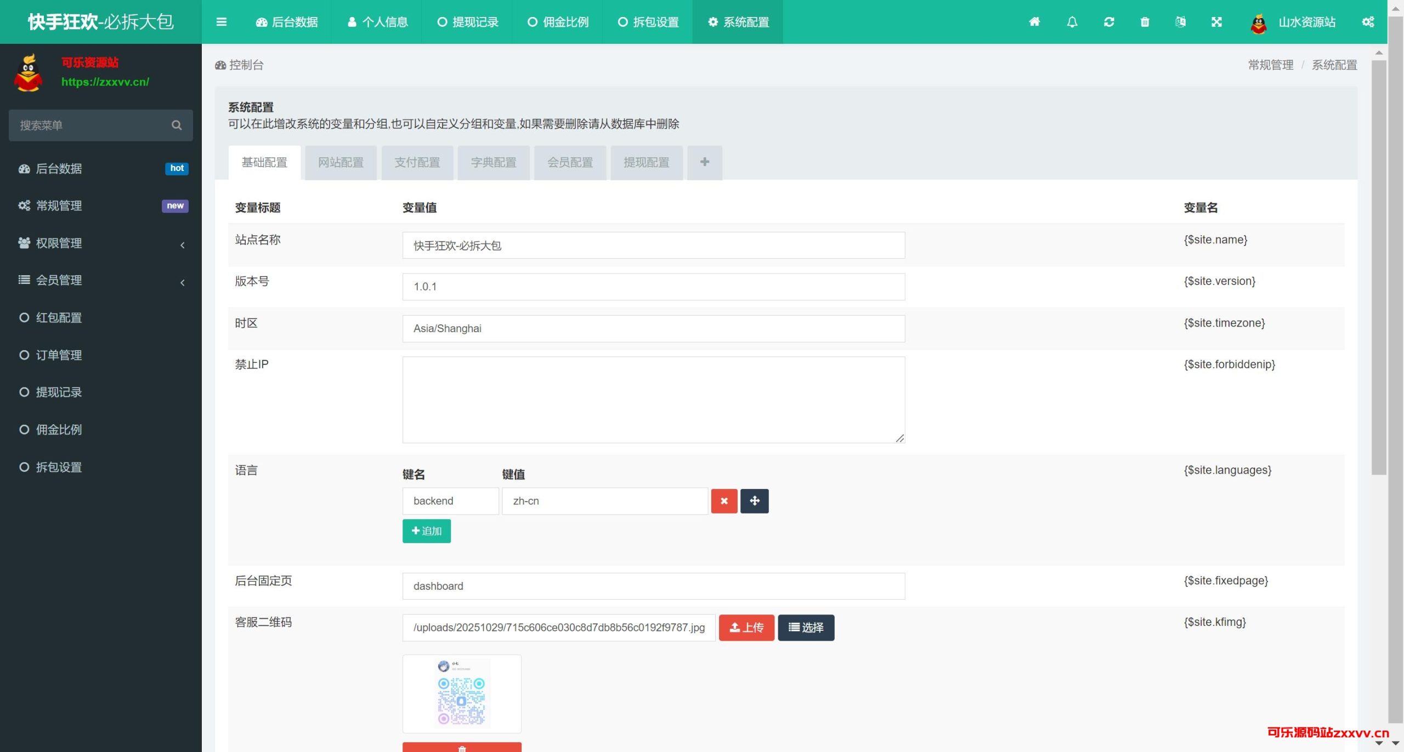Click the plus tab to add group
This screenshot has height=752, width=1404.
704,162
